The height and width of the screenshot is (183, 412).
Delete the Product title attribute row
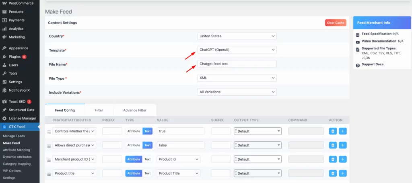pos(333,173)
